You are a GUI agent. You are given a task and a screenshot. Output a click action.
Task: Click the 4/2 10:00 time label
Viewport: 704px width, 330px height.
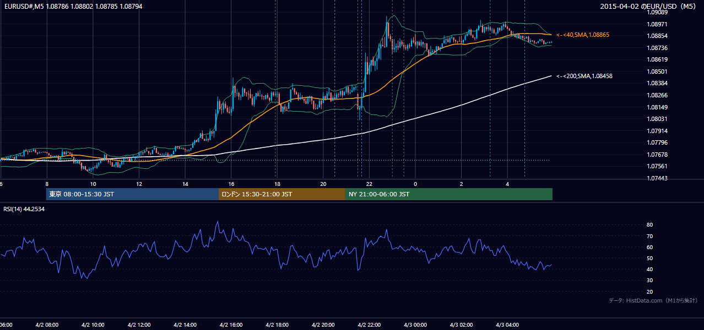coord(93,324)
